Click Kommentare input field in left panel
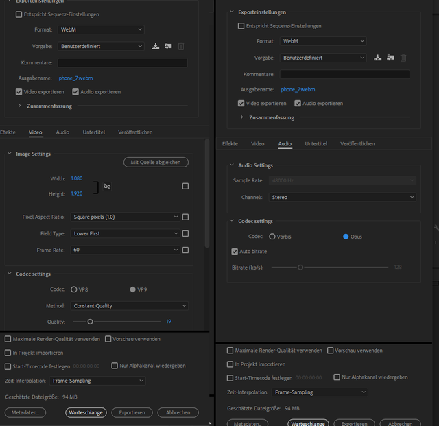 [123, 62]
